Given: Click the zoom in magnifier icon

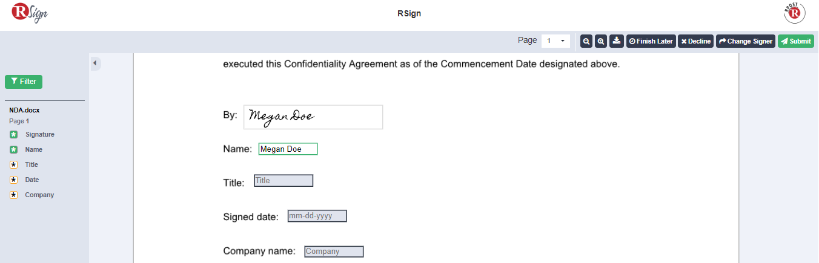Looking at the screenshot, I should pyautogui.click(x=601, y=41).
